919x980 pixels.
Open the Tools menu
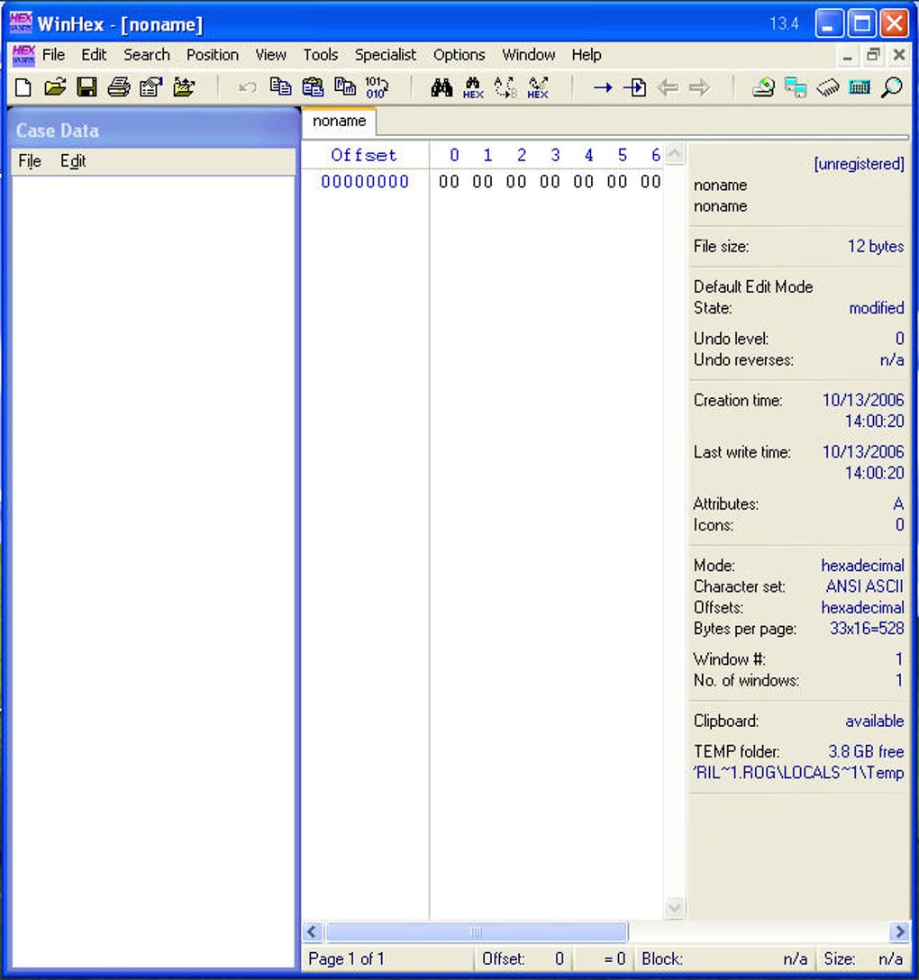click(x=321, y=55)
